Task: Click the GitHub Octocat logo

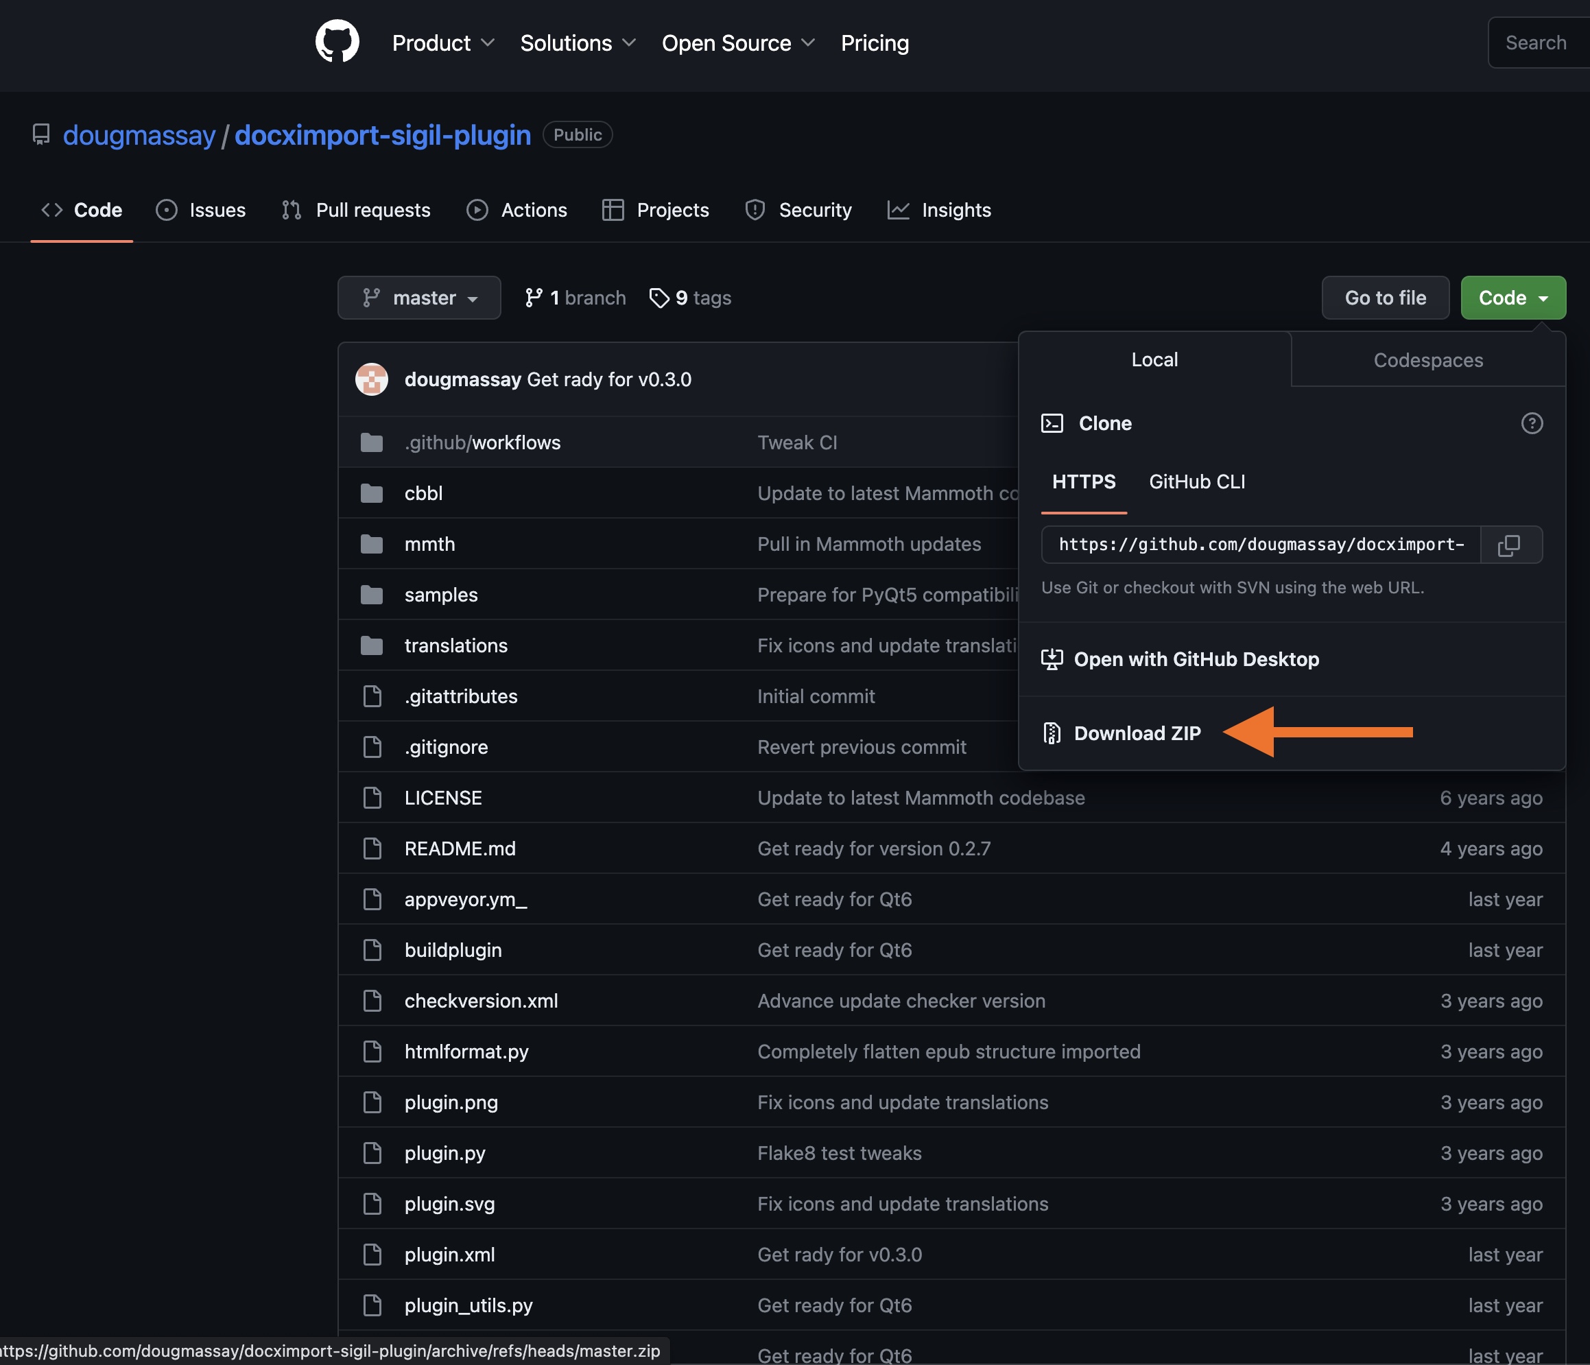Action: [337, 41]
